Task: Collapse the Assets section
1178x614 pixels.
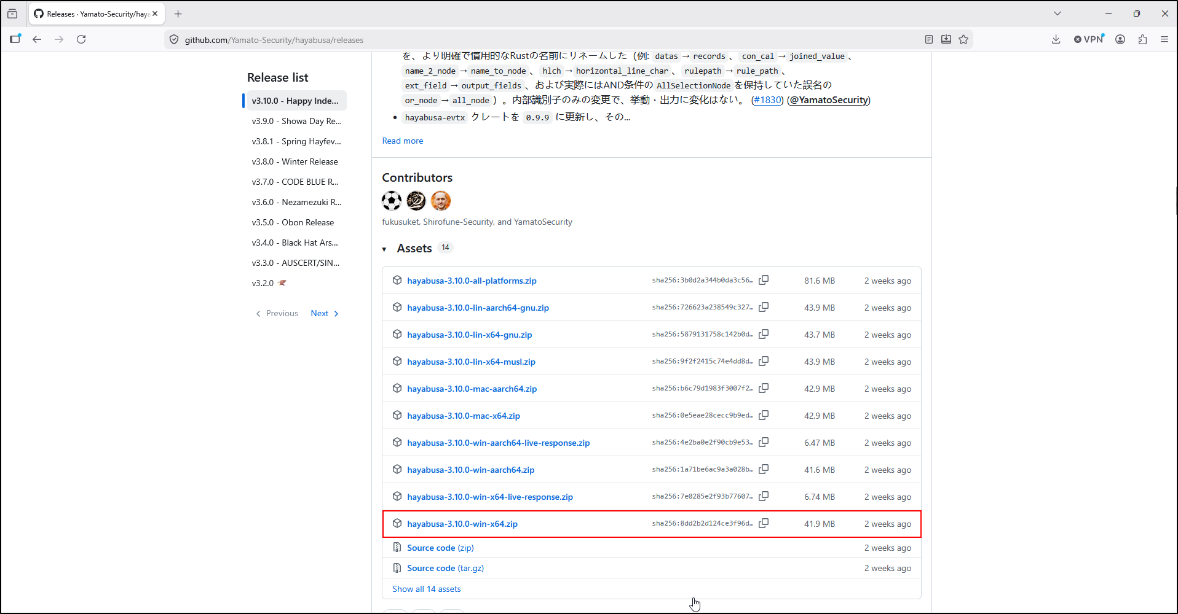Action: pyautogui.click(x=384, y=249)
